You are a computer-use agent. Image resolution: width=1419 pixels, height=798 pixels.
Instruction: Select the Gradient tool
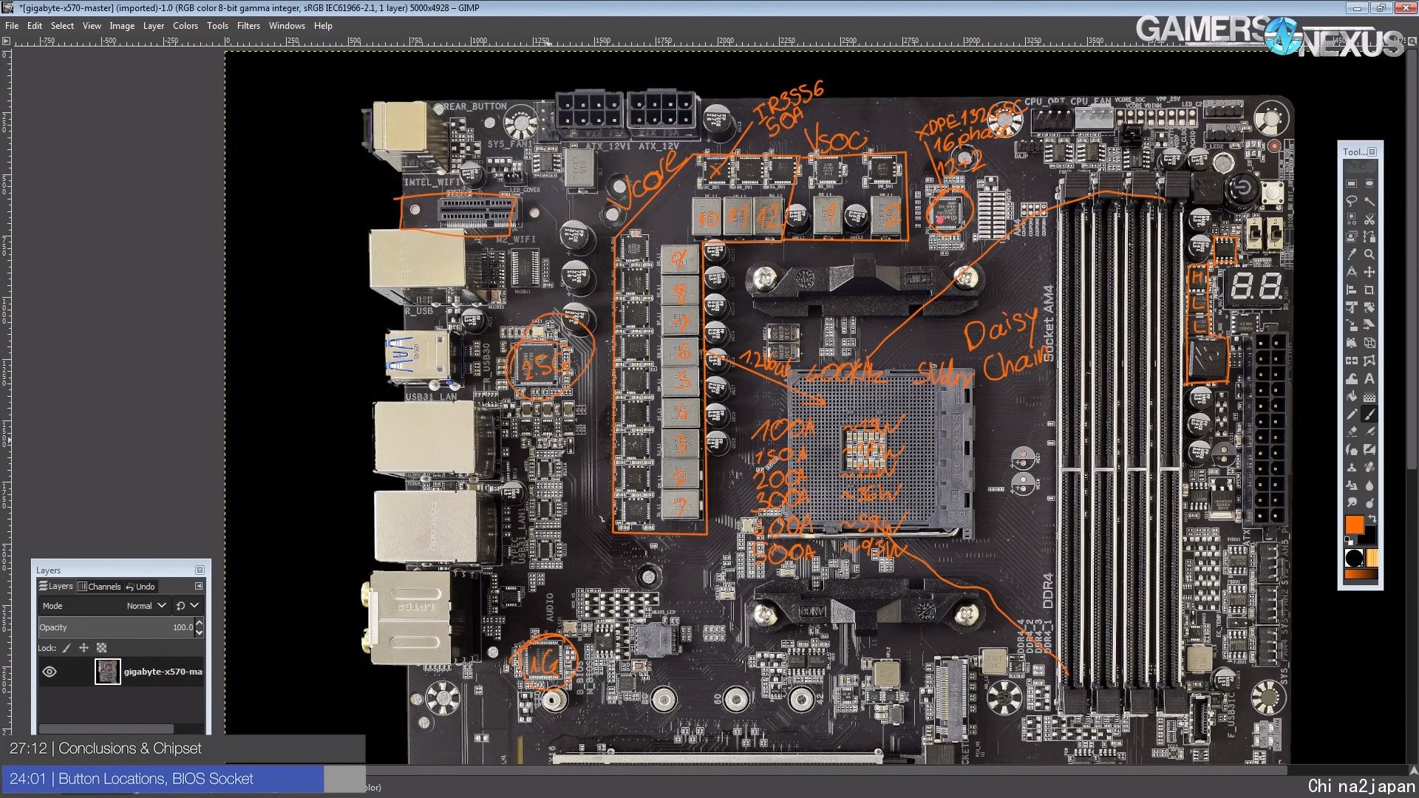(1369, 396)
